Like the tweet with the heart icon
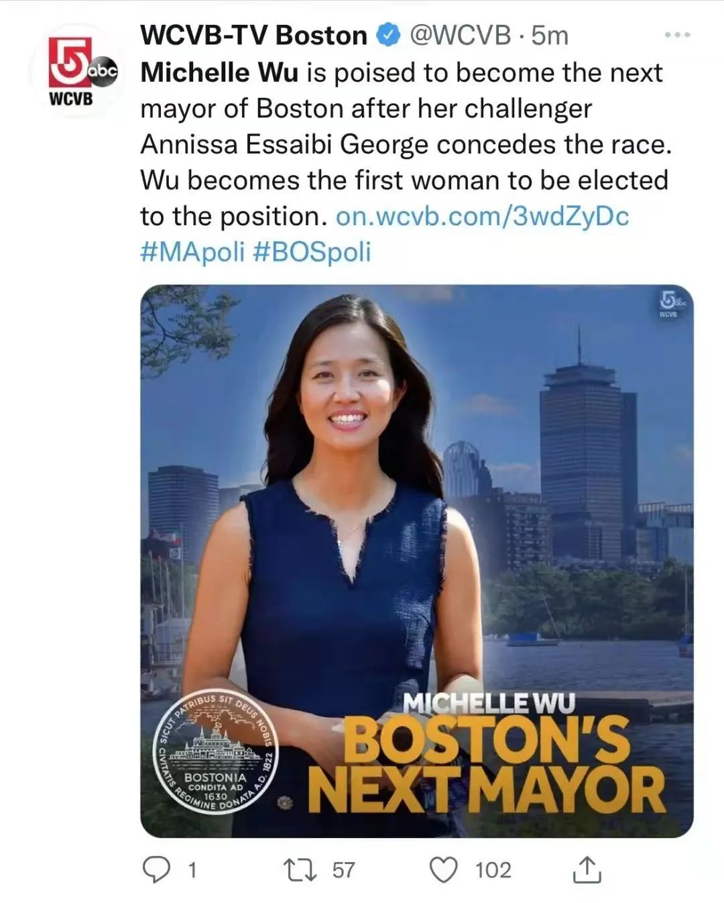The height and width of the screenshot is (903, 724). 442,870
